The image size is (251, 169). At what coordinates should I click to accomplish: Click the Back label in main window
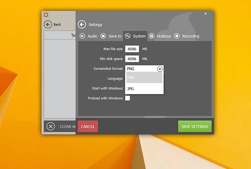[57, 25]
